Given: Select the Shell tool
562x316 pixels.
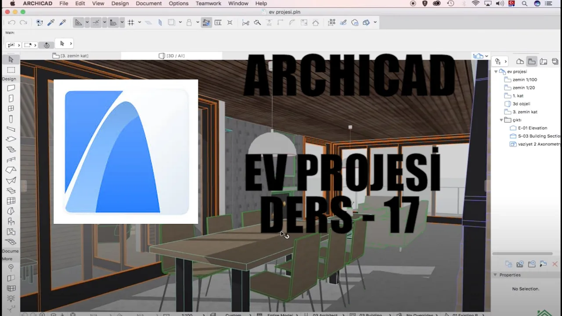Looking at the screenshot, I should tap(11, 180).
